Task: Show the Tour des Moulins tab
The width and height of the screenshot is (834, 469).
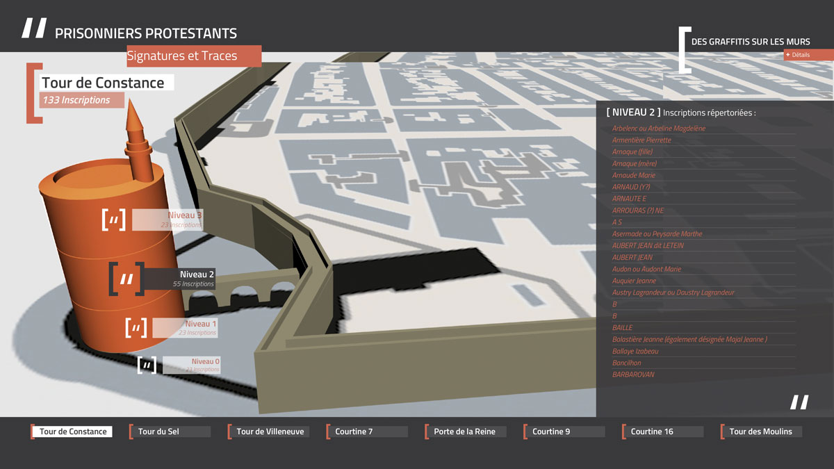Action: (x=761, y=431)
